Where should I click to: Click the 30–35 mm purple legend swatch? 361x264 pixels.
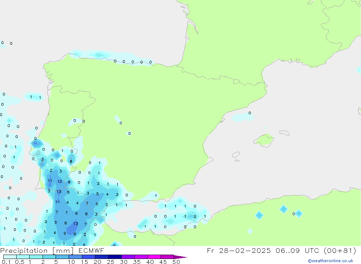tap(128, 257)
